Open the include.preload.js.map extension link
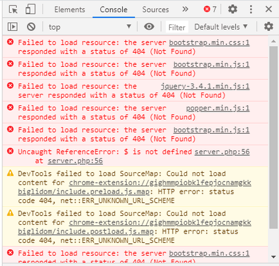The image size is (279, 266). click(134, 187)
